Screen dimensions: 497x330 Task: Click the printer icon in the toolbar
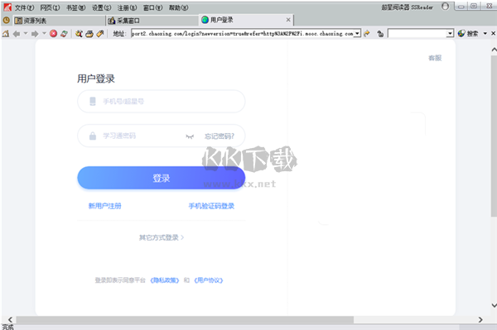(x=89, y=34)
